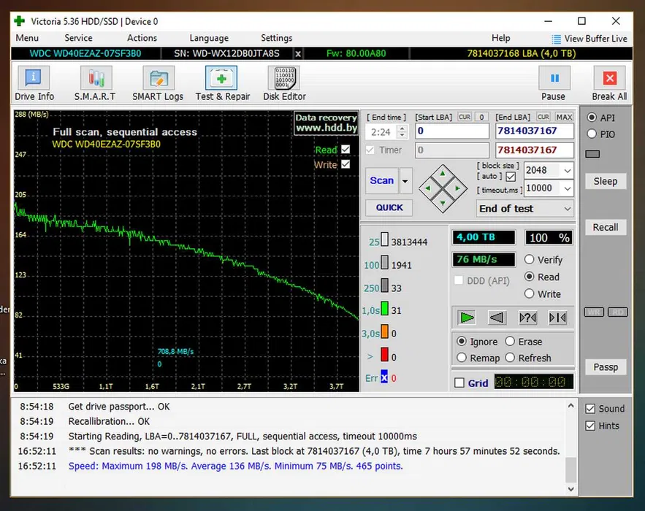Image resolution: width=645 pixels, height=511 pixels.
Task: Open the block size 2048 dropdown
Action: coord(568,170)
